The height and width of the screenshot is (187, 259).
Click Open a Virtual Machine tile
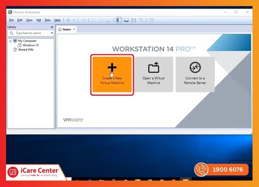click(x=153, y=74)
